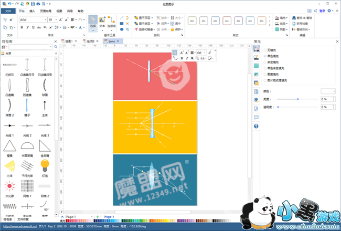Expand the 填充 (Fill) ribbon dropdown
Image resolution: width=341 pixels, height=231 pixels.
pyautogui.click(x=287, y=18)
